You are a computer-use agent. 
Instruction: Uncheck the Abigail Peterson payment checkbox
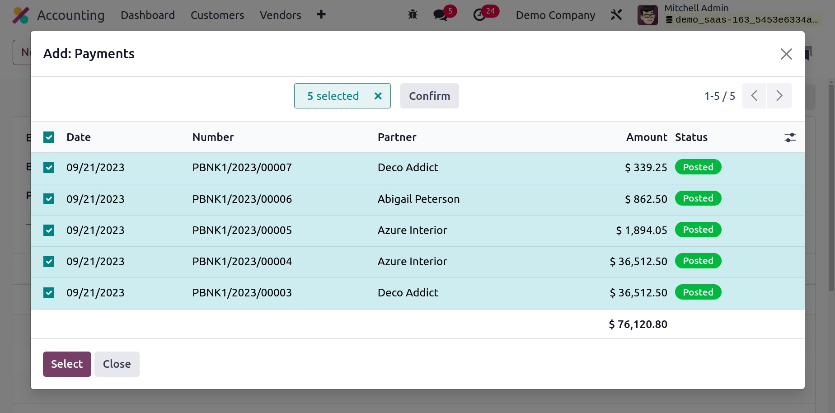click(49, 199)
